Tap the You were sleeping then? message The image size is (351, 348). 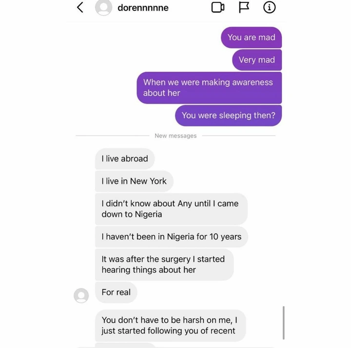point(228,115)
